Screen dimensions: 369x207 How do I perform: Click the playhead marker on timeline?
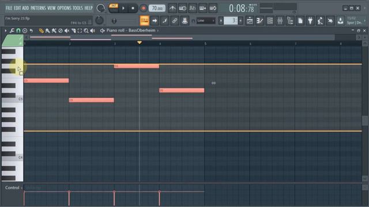click(140, 43)
